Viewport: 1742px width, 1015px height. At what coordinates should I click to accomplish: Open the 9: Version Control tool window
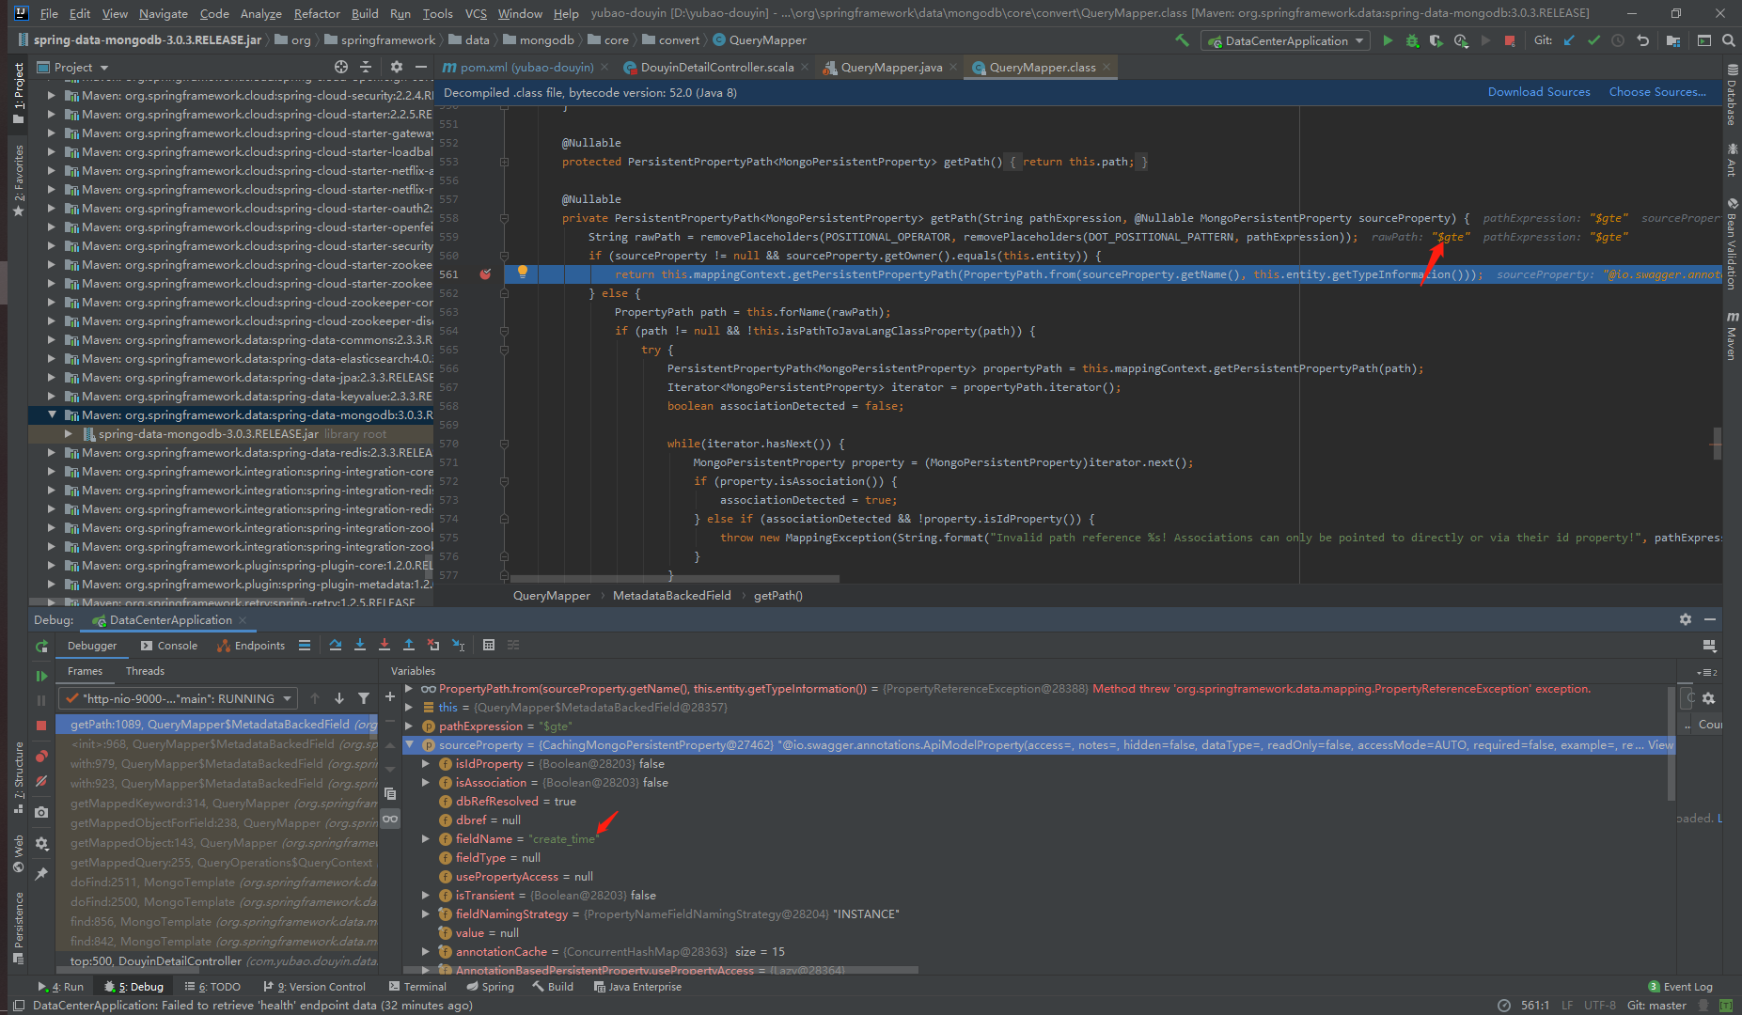point(315,987)
